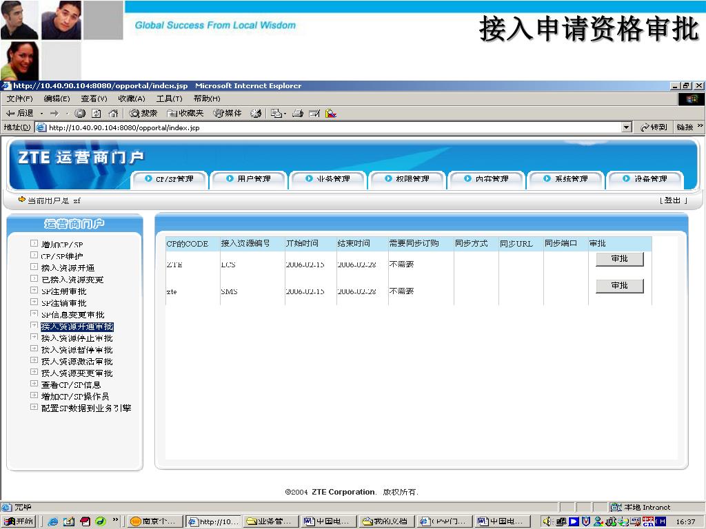Viewport: 706px width, 529px height.
Task: Open the Media (媒体) toolbar button
Action: coord(228,114)
